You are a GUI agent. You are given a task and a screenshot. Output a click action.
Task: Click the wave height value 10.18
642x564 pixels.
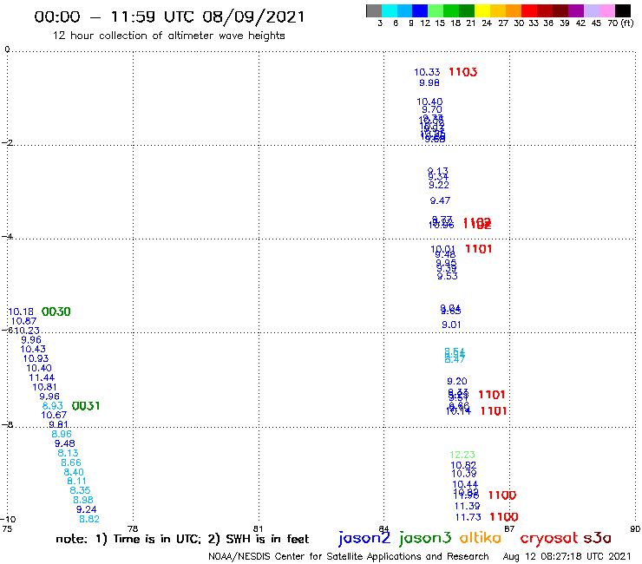(21, 312)
